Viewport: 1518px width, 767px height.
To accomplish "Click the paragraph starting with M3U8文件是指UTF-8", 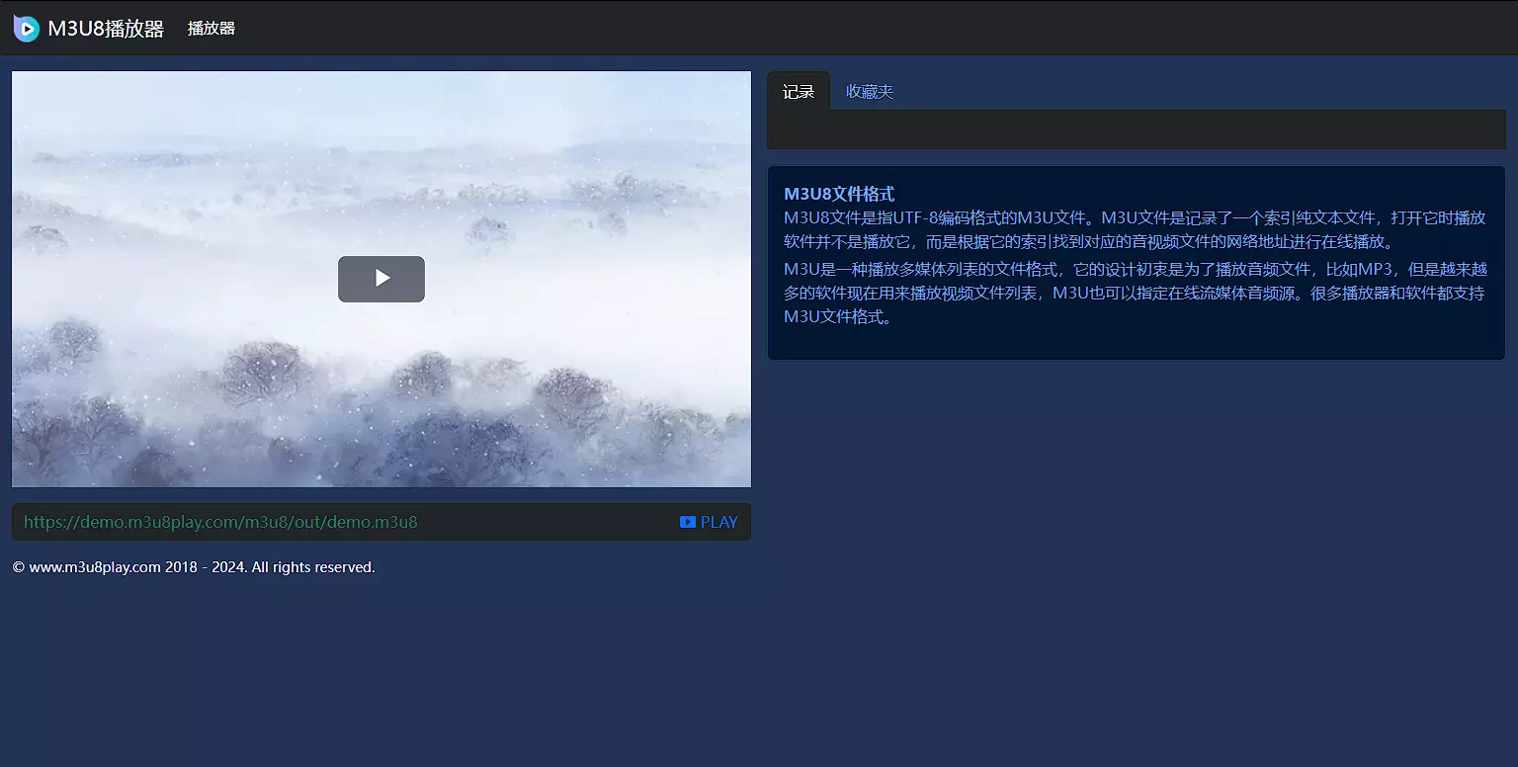I will coord(1135,229).
